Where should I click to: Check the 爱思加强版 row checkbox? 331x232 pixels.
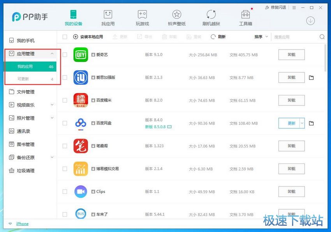pos(65,77)
